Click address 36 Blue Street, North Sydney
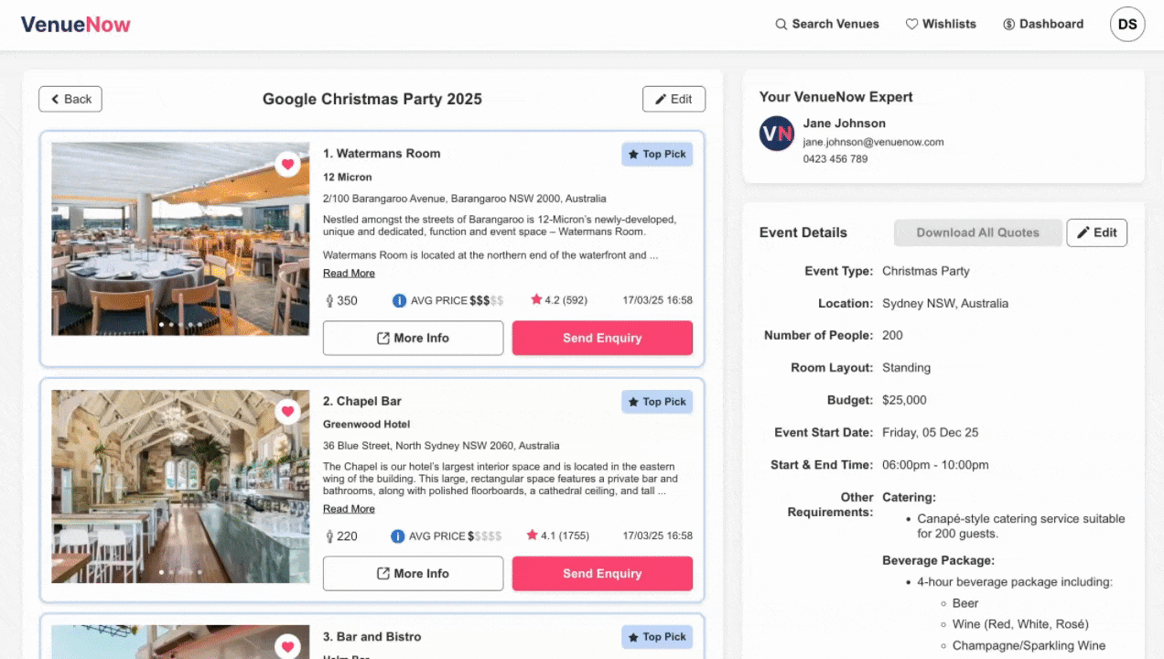The width and height of the screenshot is (1164, 659). tap(441, 446)
